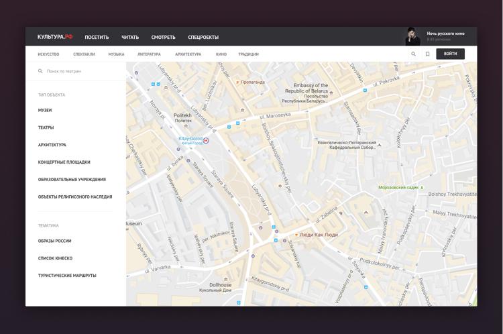Click the search magnifier icon in the header
This screenshot has height=334, width=503.
[413, 54]
